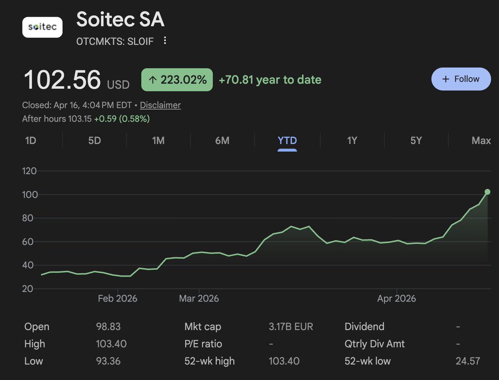Click the green 223.02% change badge
Viewport: 499px width, 380px height.
click(177, 80)
